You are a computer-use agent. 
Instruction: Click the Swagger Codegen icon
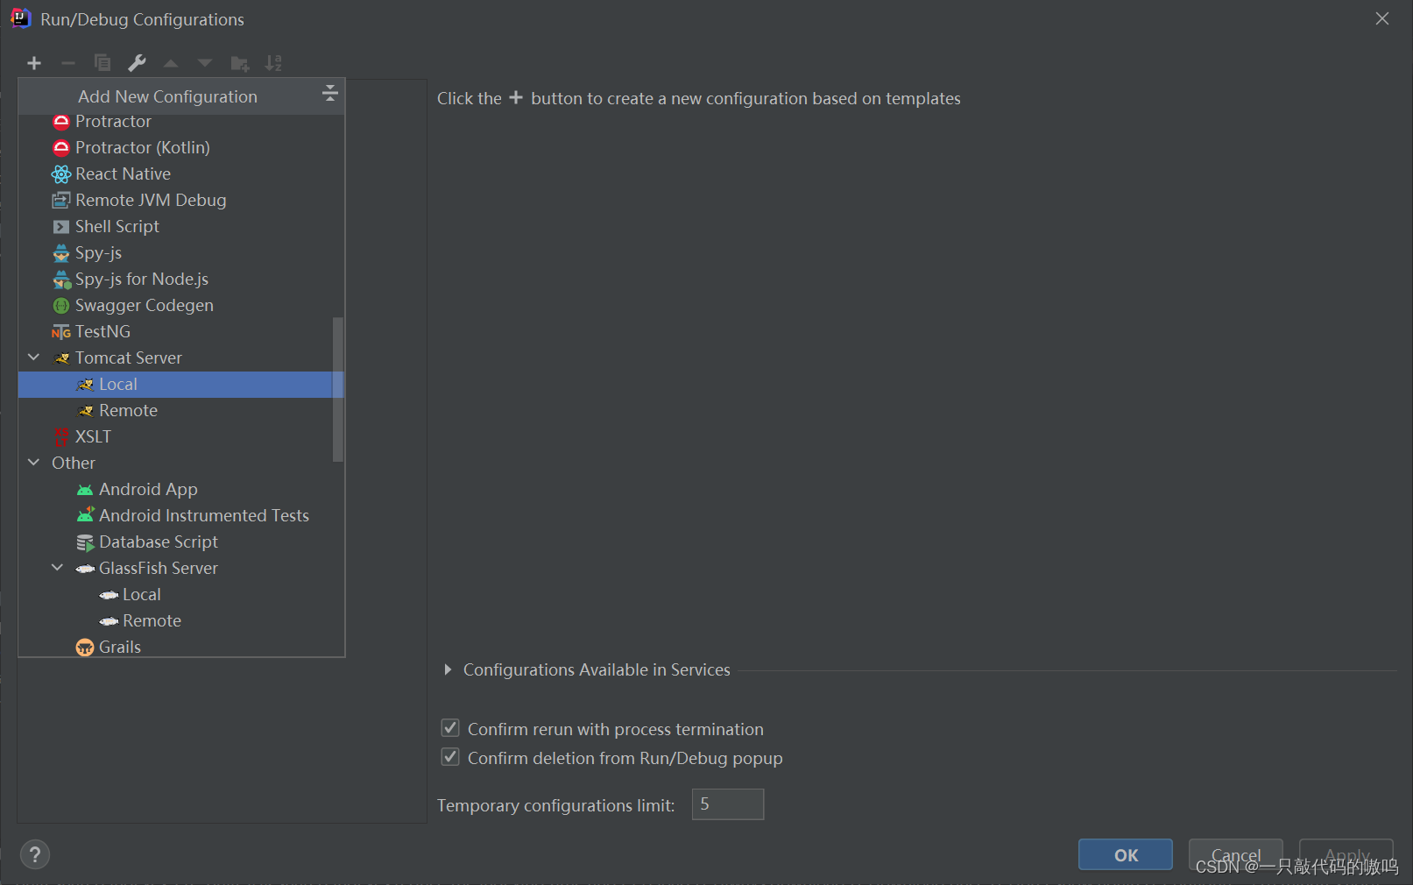click(61, 306)
